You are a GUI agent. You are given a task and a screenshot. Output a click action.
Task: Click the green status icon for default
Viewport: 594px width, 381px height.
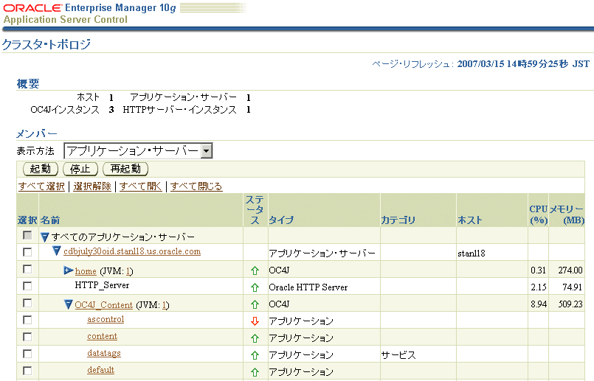coord(255,372)
